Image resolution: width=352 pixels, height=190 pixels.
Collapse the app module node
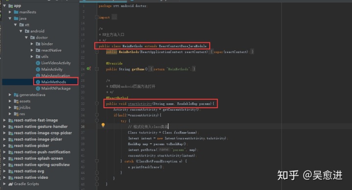4,5
